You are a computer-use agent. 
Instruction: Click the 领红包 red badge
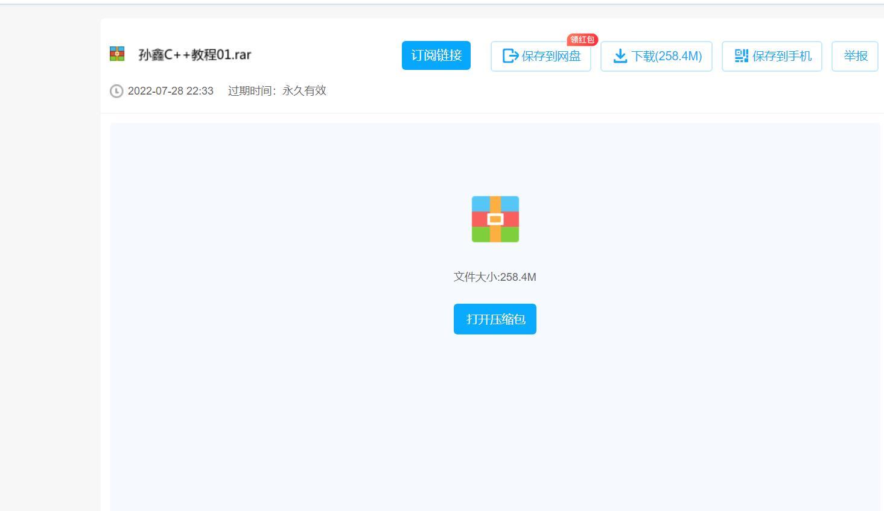click(582, 40)
